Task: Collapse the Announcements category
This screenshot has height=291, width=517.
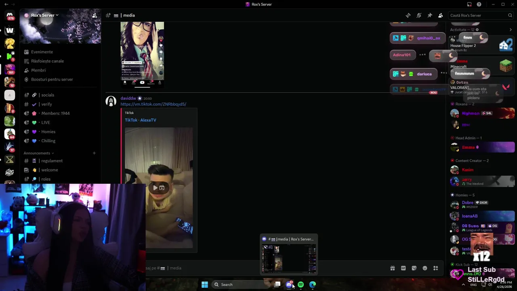Action: click(x=38, y=153)
